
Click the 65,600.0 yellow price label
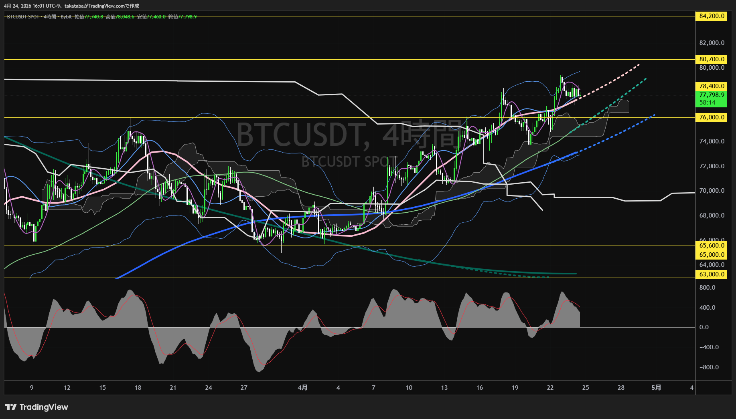tap(711, 246)
